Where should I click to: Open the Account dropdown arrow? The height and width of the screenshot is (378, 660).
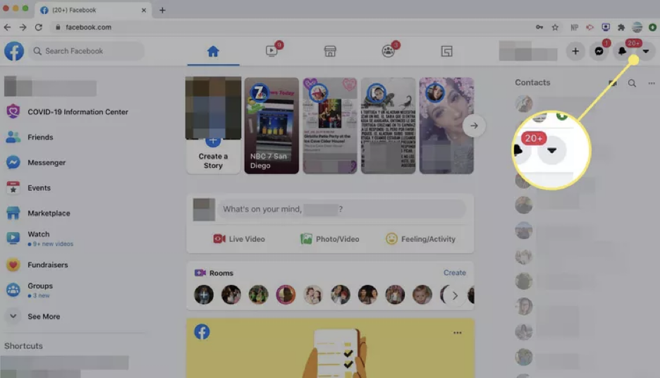[x=645, y=51]
